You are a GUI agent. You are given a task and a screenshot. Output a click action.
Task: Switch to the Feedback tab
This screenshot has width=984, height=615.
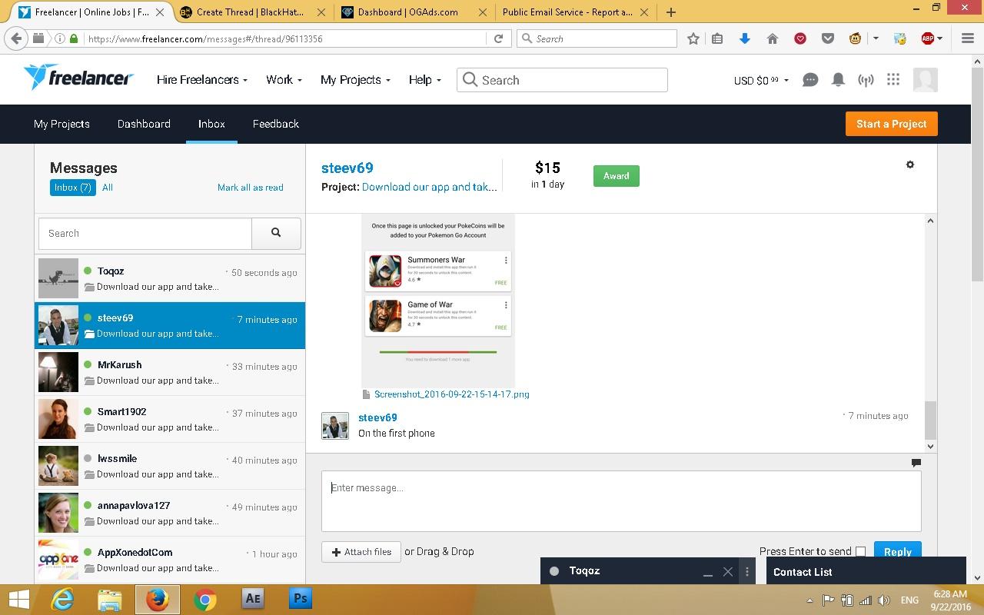(x=275, y=124)
